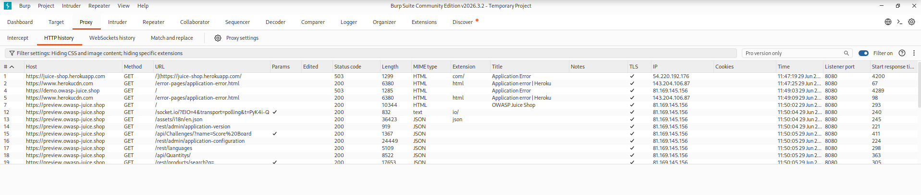Switch to the Discover tab

pyautogui.click(x=463, y=22)
